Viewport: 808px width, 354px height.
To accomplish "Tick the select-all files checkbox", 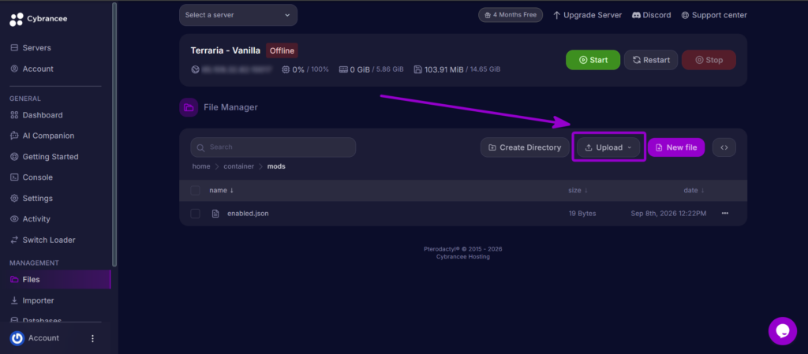I will tap(196, 190).
